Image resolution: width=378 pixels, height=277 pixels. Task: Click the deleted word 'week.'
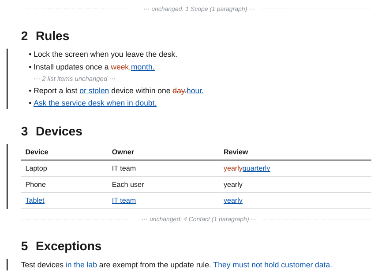coord(120,67)
